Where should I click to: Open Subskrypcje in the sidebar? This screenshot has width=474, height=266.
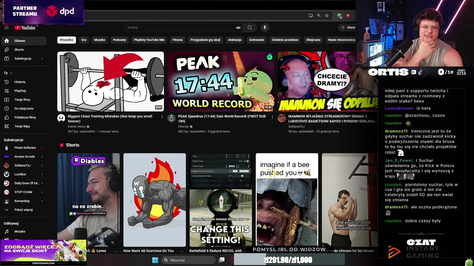coord(23,58)
